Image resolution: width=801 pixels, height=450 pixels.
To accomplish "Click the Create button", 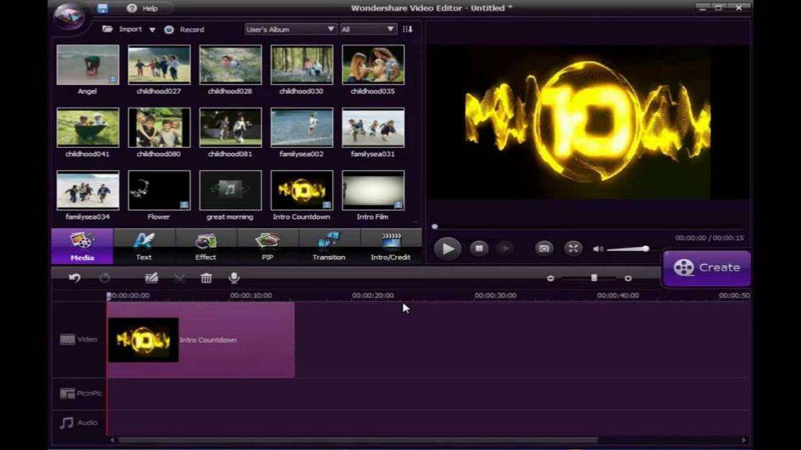I will click(706, 267).
